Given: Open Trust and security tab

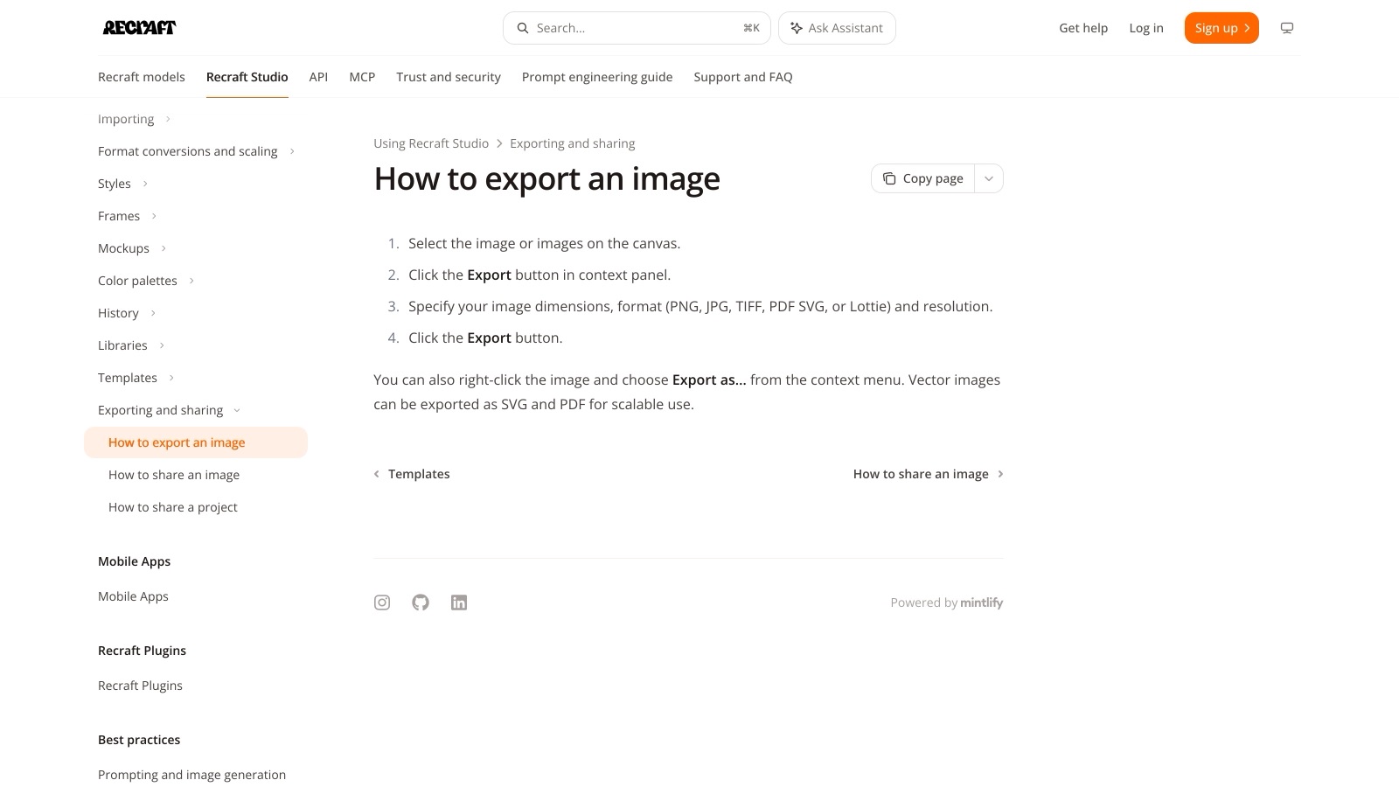Looking at the screenshot, I should (449, 77).
